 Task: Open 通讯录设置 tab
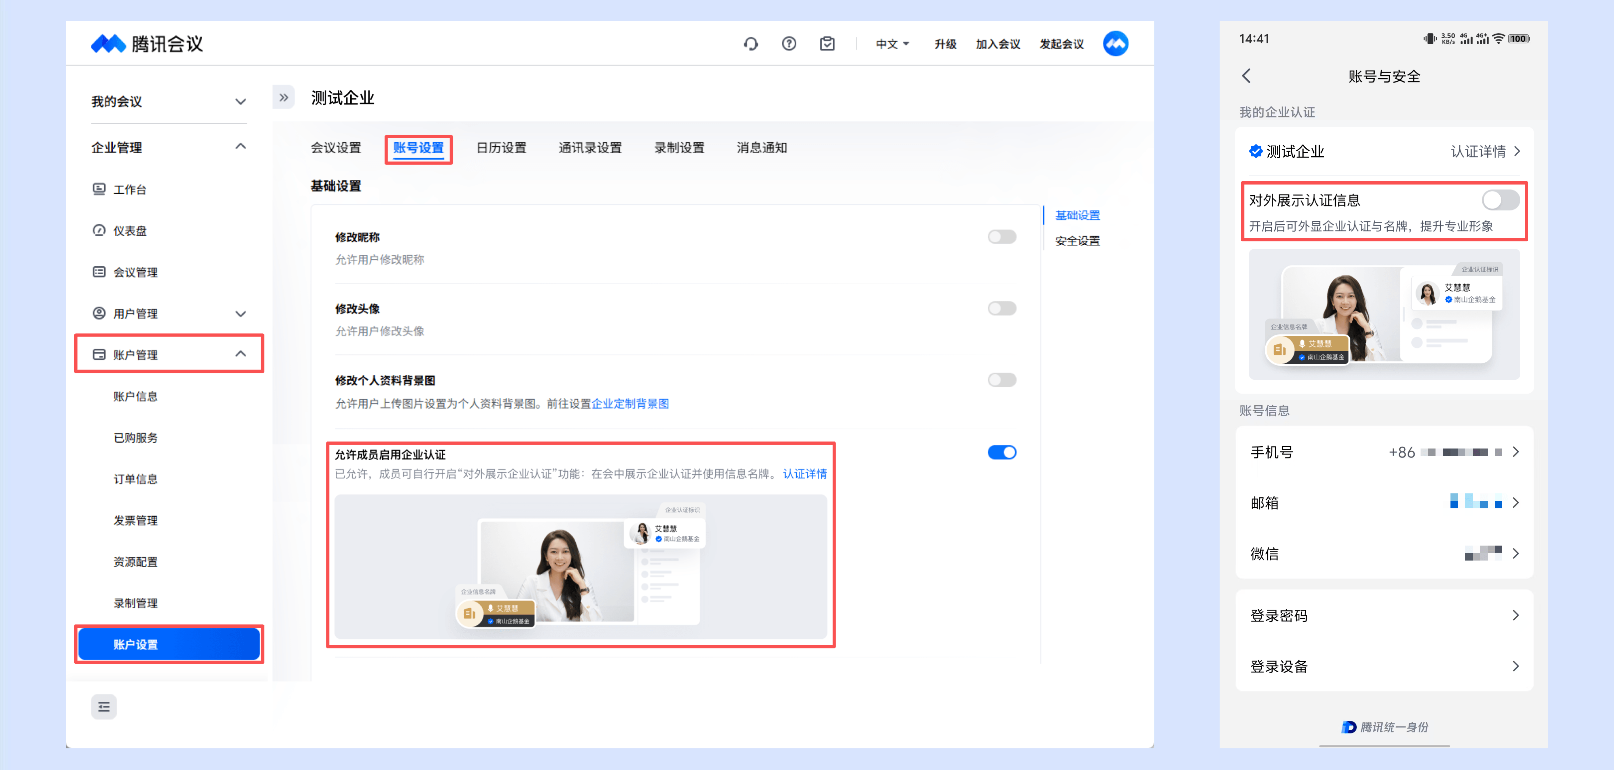point(590,148)
